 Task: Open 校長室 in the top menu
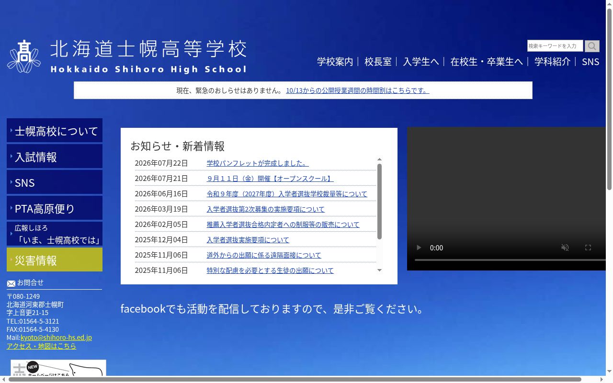[378, 62]
